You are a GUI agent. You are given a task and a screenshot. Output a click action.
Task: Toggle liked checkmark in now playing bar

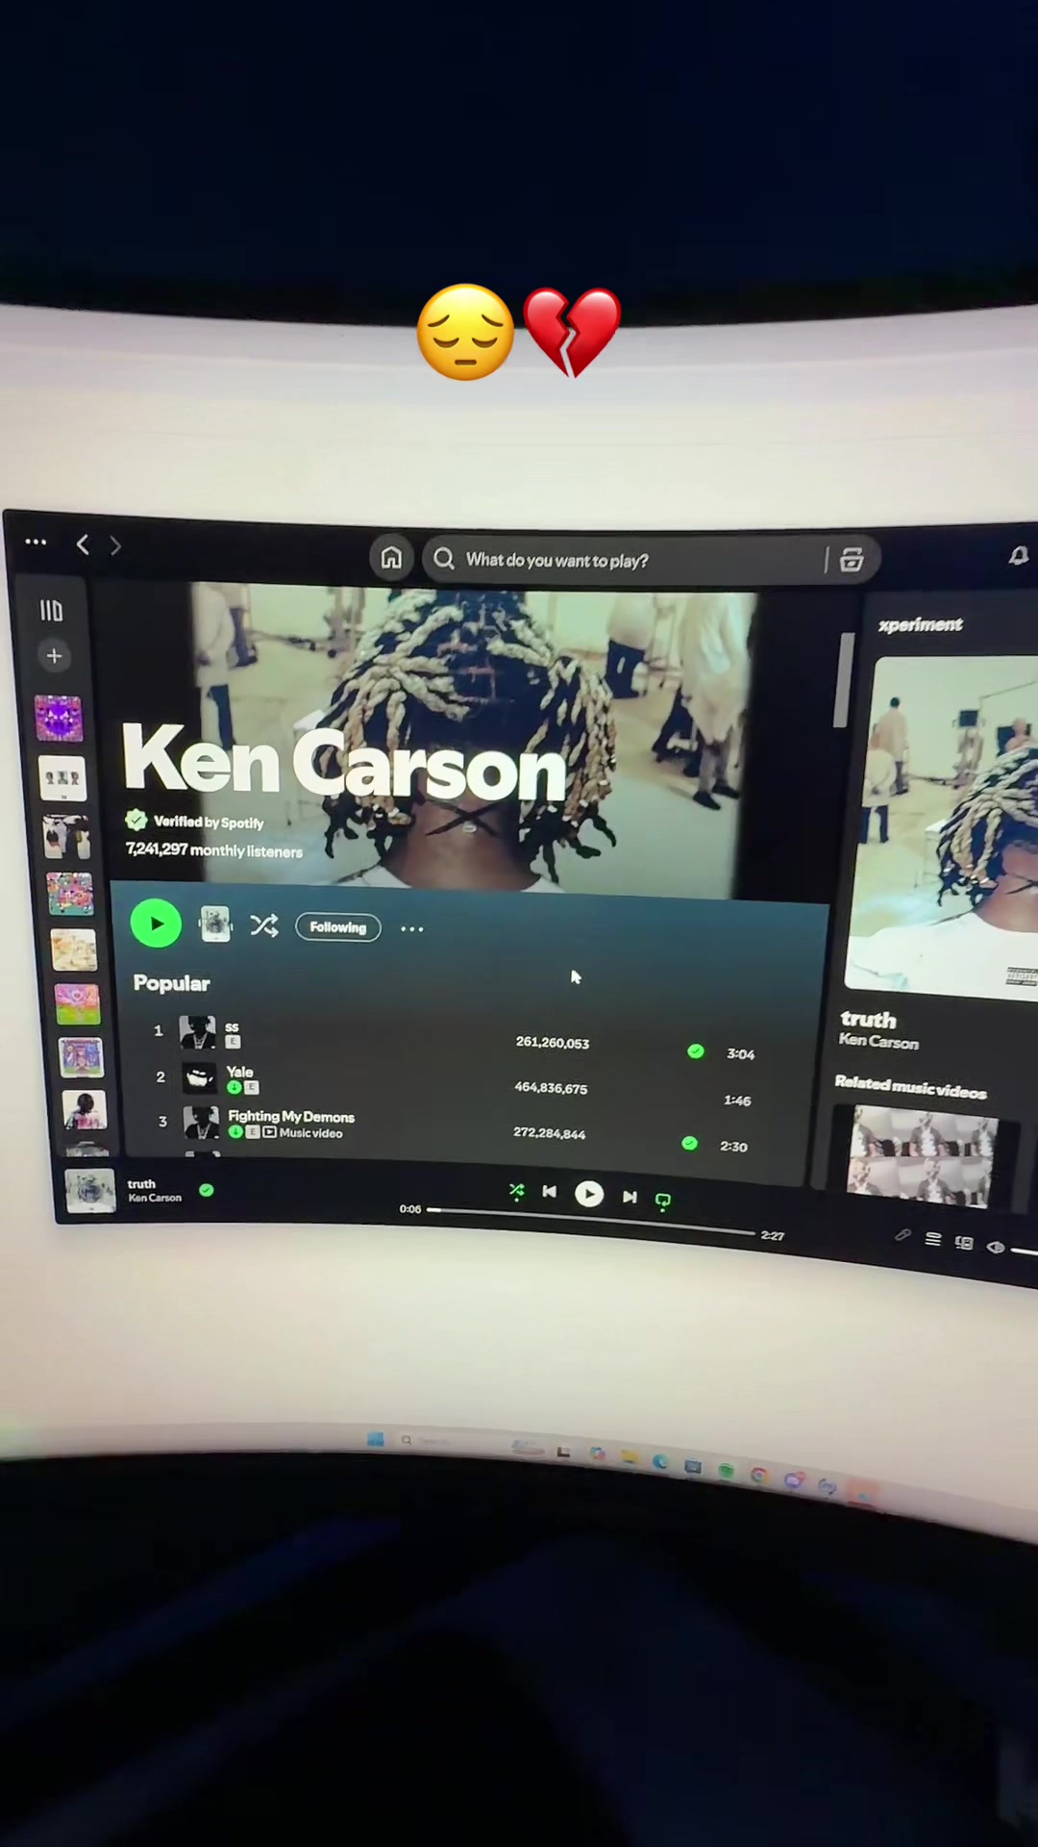tap(206, 1190)
